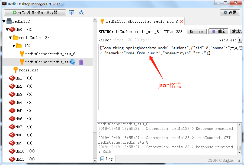Click inside the JSON value text area
This screenshot has height=165, width=244.
point(170,77)
